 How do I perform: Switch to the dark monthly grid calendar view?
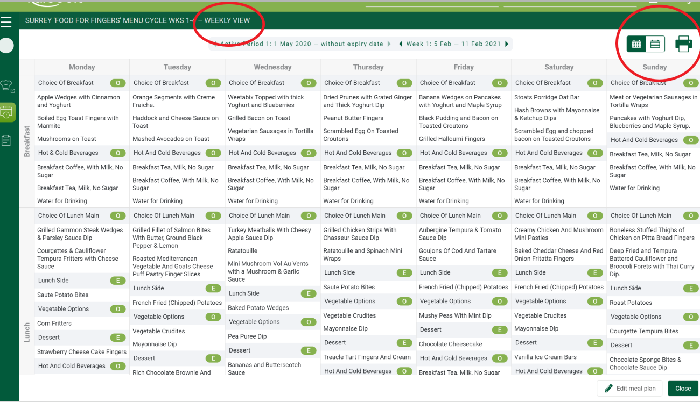[x=636, y=44]
